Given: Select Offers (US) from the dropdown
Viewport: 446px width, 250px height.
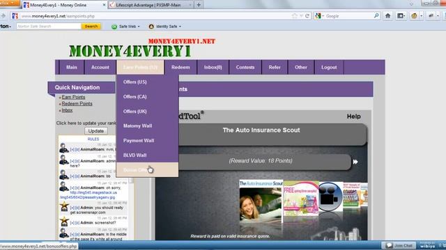Looking at the screenshot, I should point(147,82).
